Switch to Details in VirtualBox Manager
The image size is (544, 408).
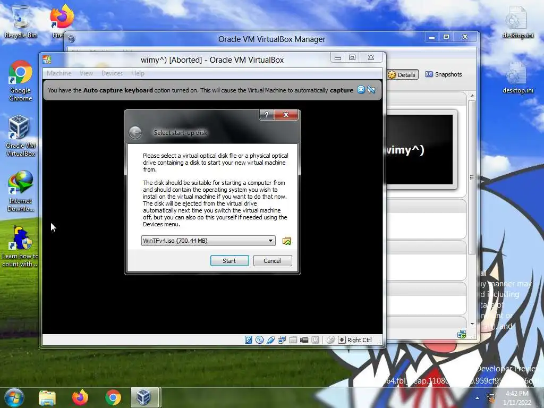402,74
